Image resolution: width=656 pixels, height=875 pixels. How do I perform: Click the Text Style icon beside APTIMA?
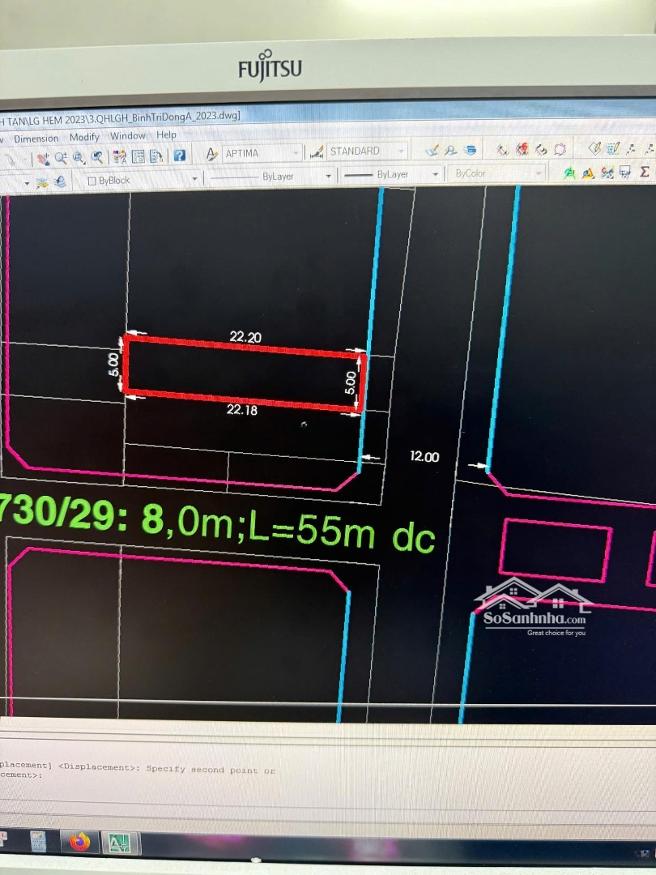pyautogui.click(x=211, y=153)
